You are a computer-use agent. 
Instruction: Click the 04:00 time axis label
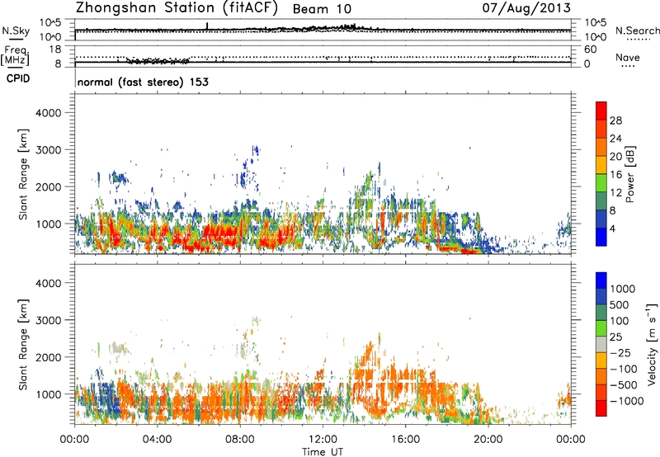point(157,440)
